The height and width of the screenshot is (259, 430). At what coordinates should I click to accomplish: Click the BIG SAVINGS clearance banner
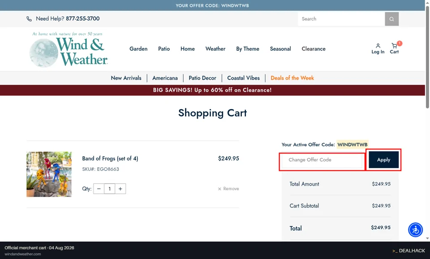(x=212, y=90)
